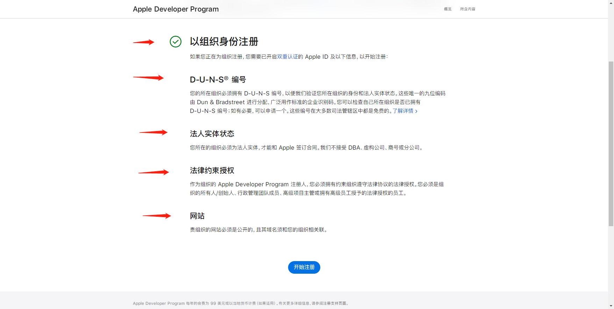Click the footer text about 99 美元
Screen dimensions: 614x309
pyautogui.click(x=241, y=303)
